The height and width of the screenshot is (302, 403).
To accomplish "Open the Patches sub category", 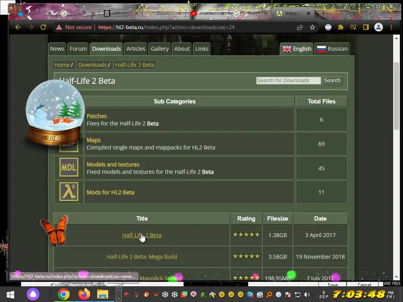I will (x=96, y=116).
